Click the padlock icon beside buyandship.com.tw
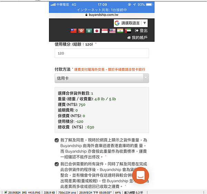This screenshot has height=194, width=207. [86, 15]
